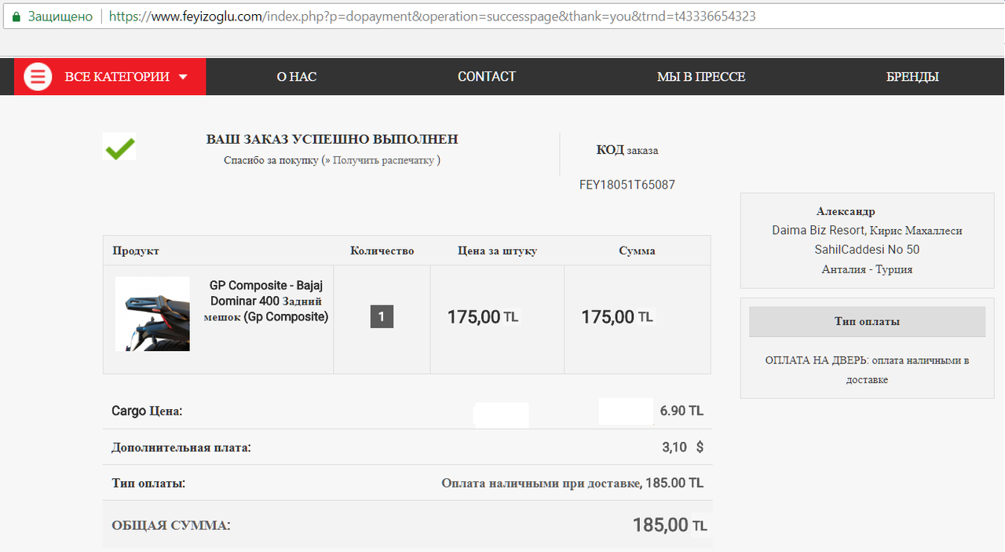Click the Продукт column header

coord(136,250)
